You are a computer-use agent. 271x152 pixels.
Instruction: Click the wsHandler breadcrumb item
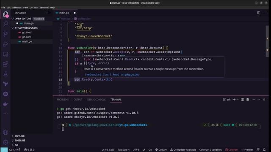(82, 19)
